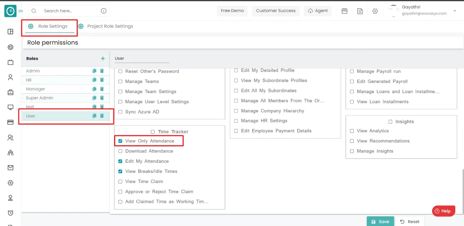Uncheck View Only Attendance permission
The width and height of the screenshot is (464, 226).
pos(120,141)
